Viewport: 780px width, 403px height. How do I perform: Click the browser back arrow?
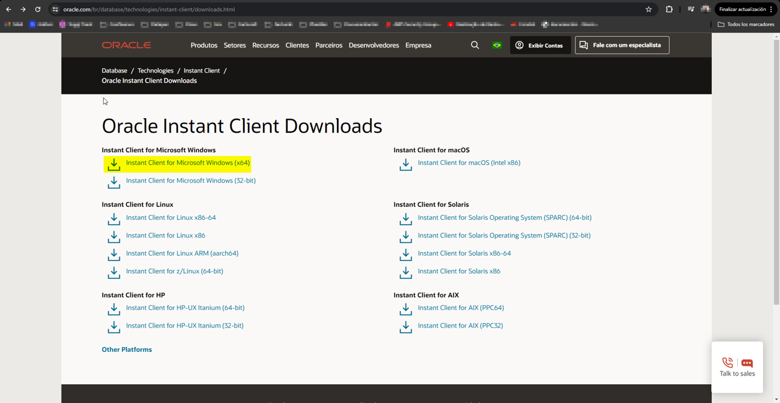pos(9,9)
